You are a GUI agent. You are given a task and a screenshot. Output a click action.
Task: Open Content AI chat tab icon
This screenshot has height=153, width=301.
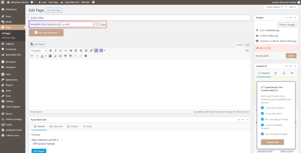[292, 73]
